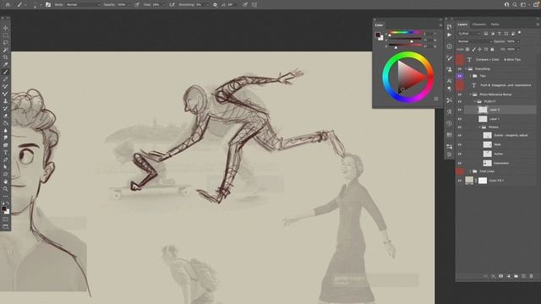Open the Flow dropdown arrow
Screen dimensions: 541x304
tap(163, 5)
